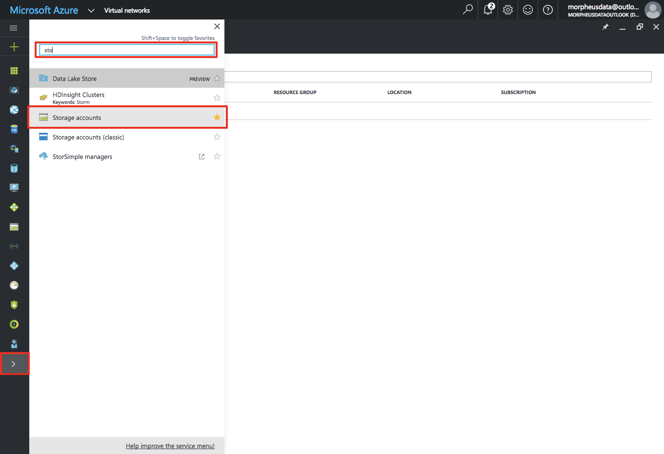The image size is (664, 454).
Task: Toggle the hamburger menu in the sidebar
Action: coord(14,28)
